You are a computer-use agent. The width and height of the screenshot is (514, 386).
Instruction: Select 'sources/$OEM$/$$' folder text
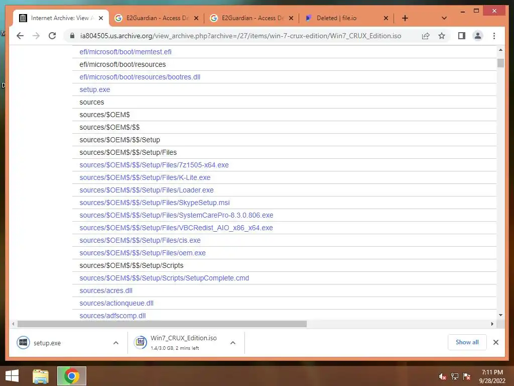coord(109,127)
